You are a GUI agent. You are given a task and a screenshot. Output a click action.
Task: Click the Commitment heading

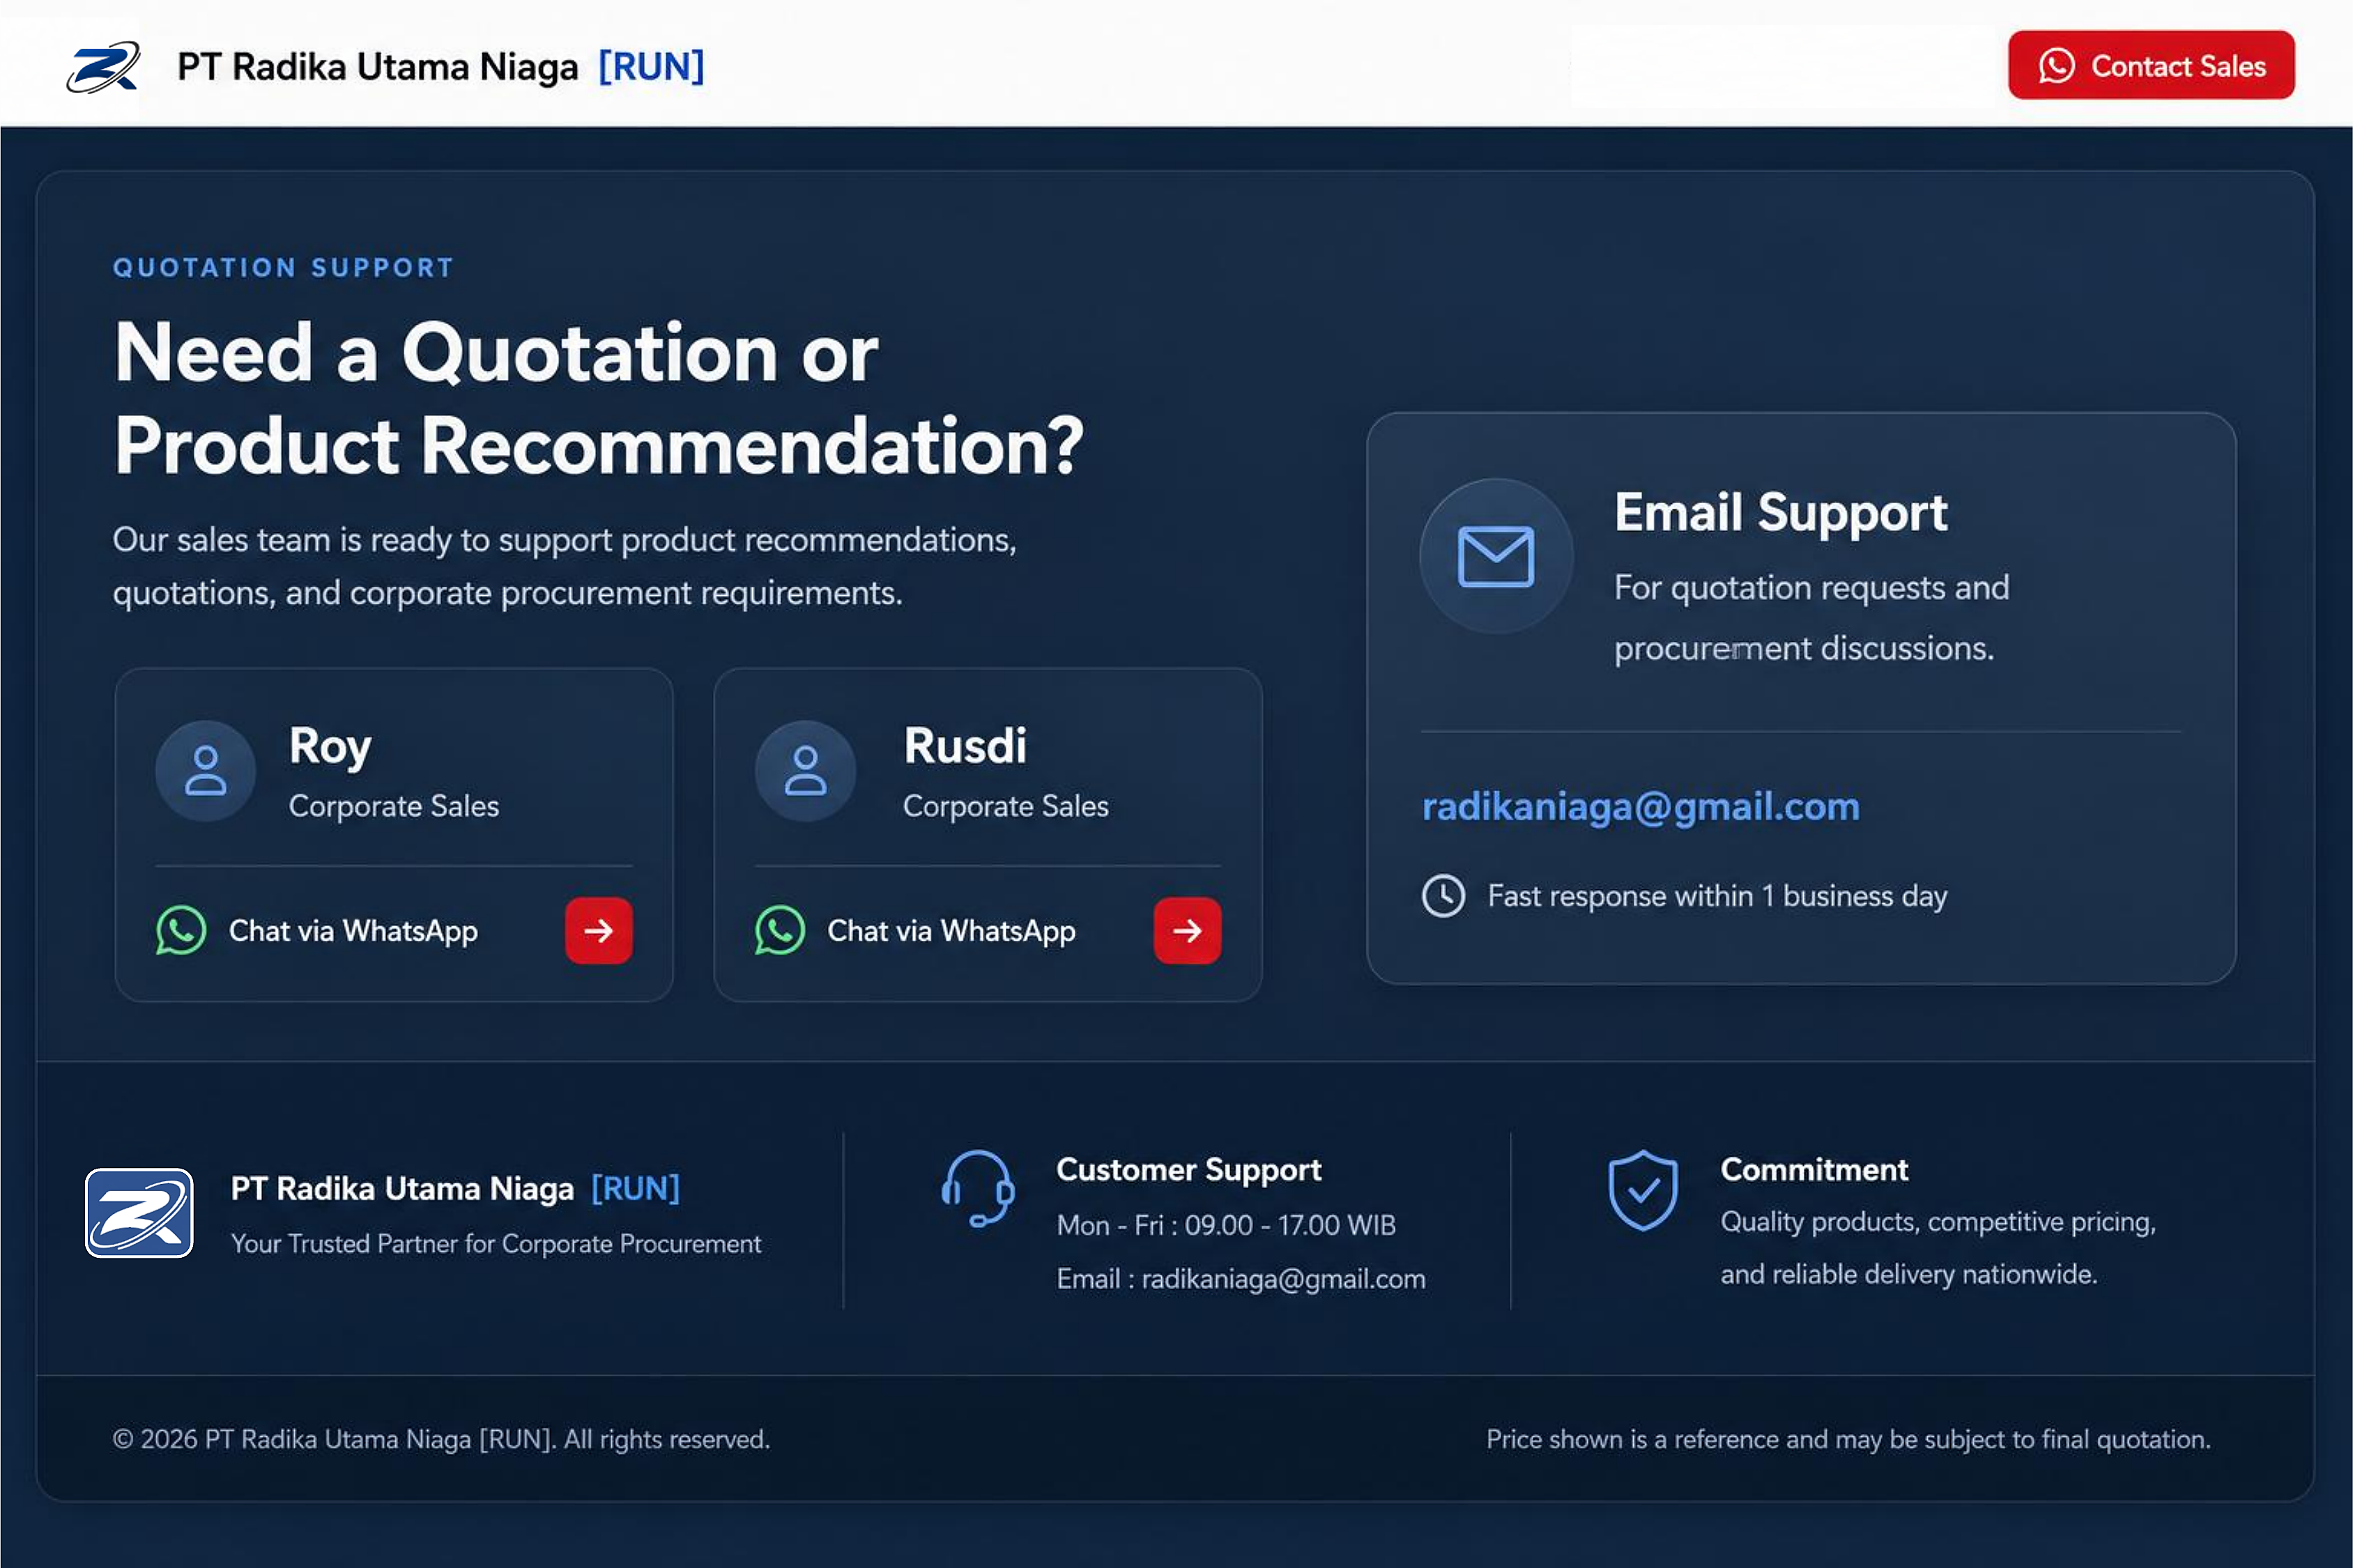1814,1169
